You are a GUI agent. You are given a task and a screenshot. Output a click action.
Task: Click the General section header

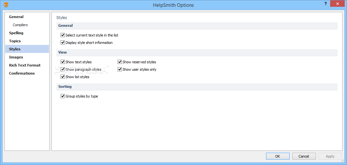(197, 26)
